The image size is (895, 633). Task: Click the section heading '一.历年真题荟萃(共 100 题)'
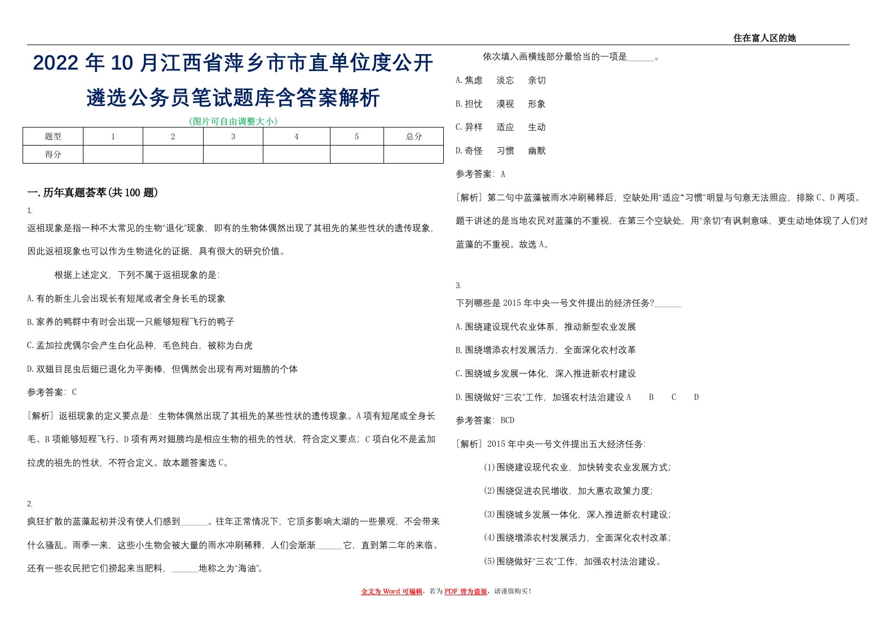[92, 193]
